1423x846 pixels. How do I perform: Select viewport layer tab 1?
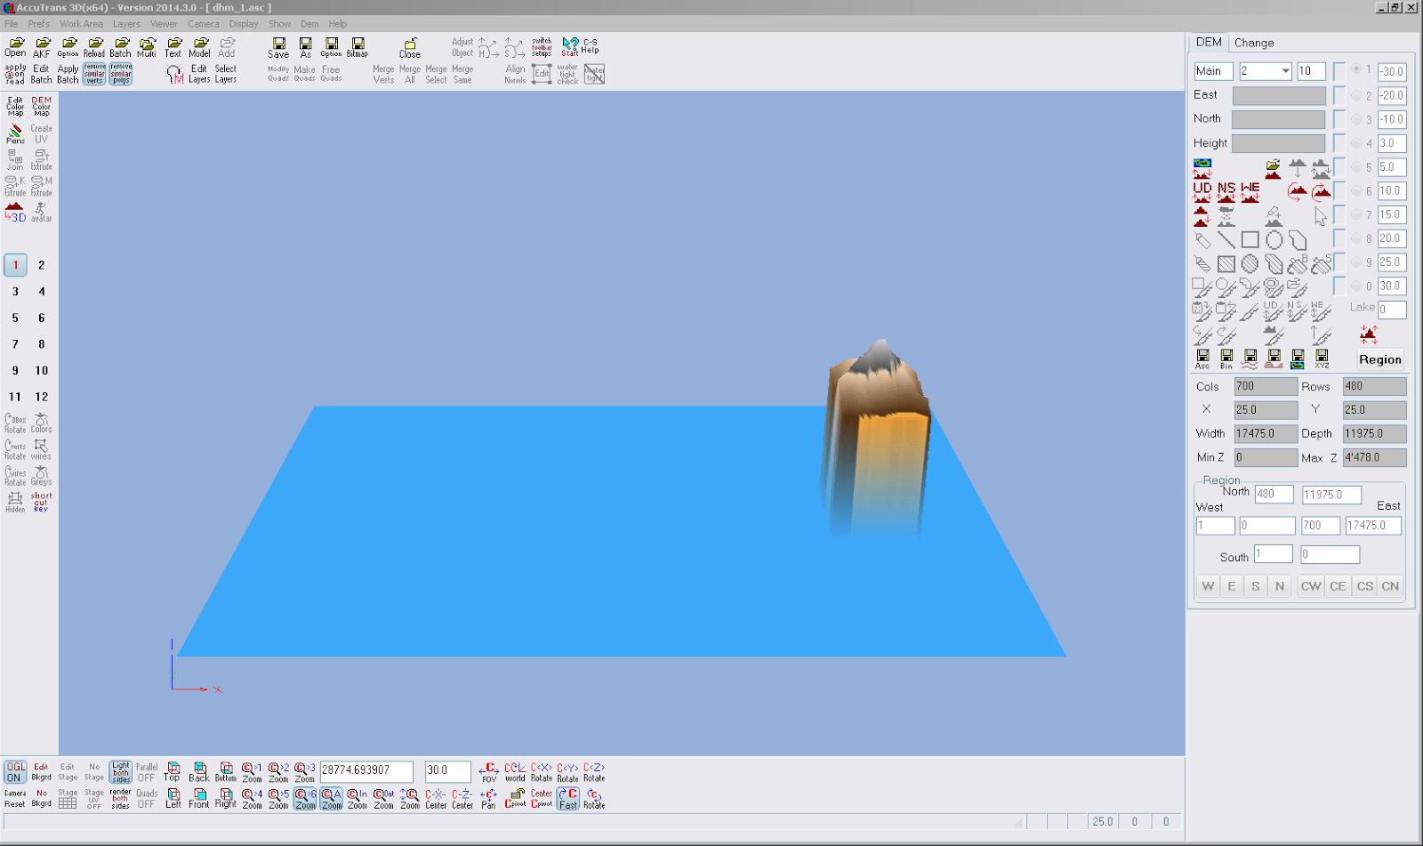tap(14, 264)
